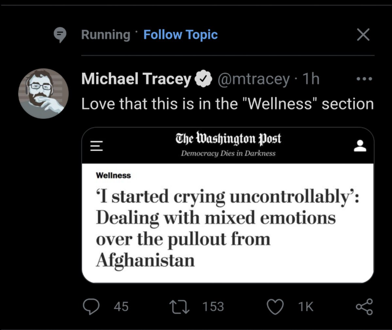Click the Michael Tracey display name
Screen dimensions: 392x330
(x=136, y=79)
